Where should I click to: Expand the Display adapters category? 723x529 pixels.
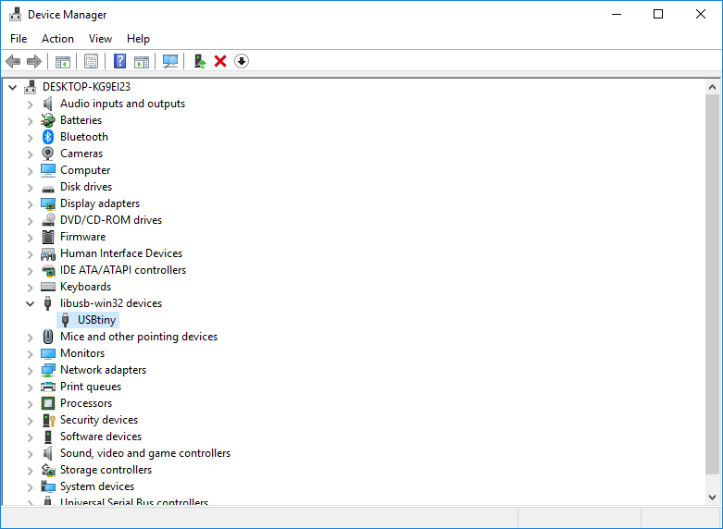(x=31, y=203)
